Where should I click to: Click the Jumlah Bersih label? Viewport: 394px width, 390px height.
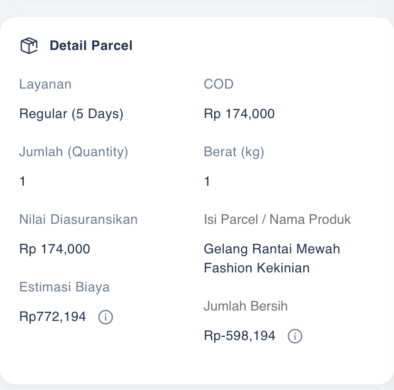pos(246,306)
